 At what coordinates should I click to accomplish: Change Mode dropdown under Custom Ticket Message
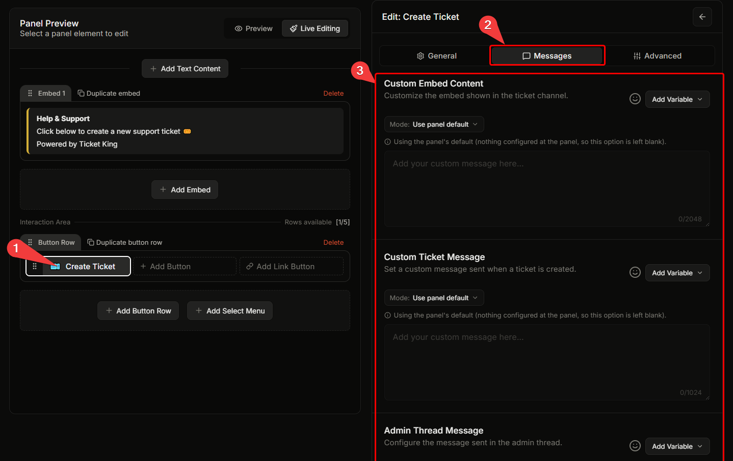pos(434,298)
